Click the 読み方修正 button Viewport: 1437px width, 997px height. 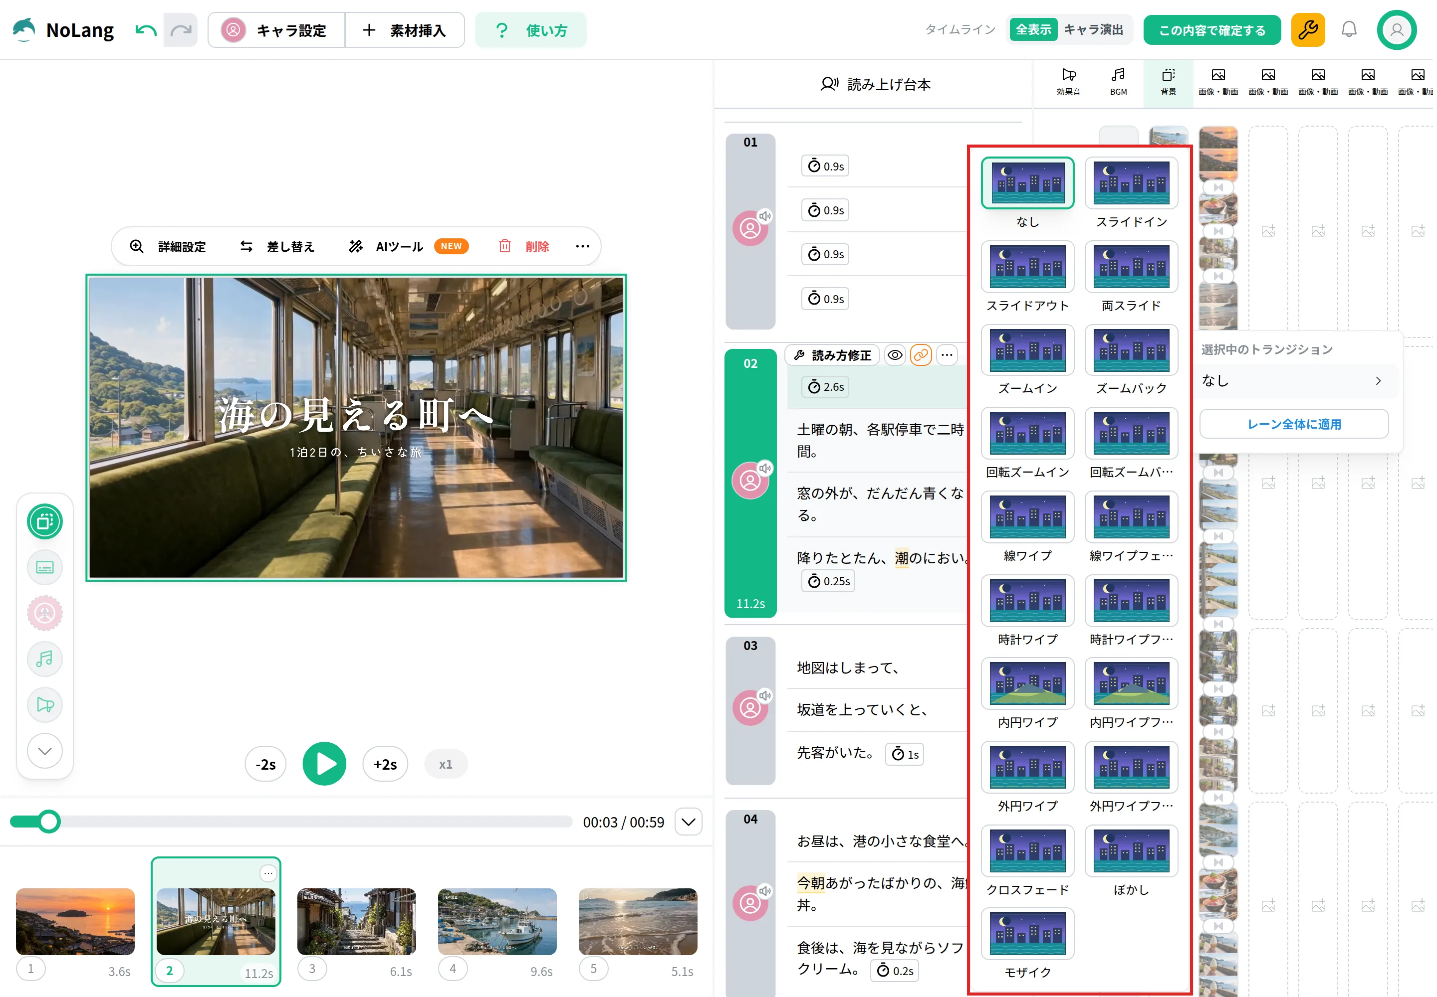(x=832, y=355)
